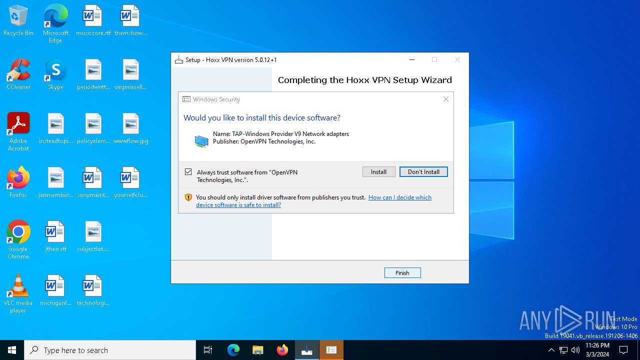The image size is (640, 360).
Task: Click Finish in the Hoxx VPN setup wizard
Action: tap(402, 273)
